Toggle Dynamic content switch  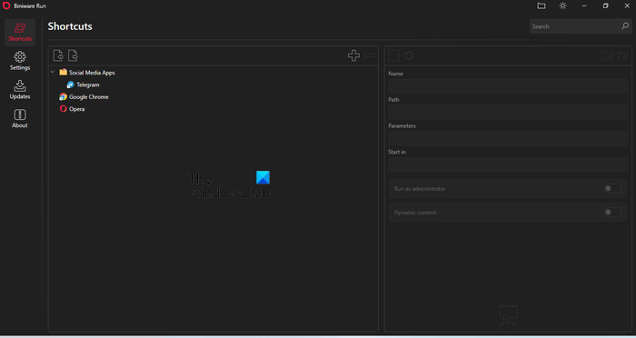point(612,213)
